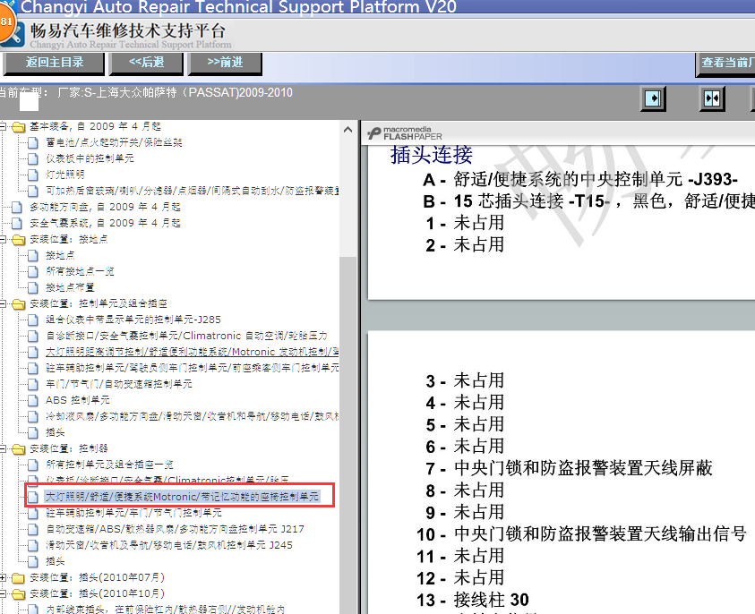
Task: Select the 接地点布置 entry
Action: tap(70, 287)
